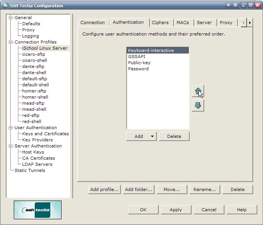Open Static Tunnels in tree
Image resolution: width=263 pixels, height=225 pixels.
[x=30, y=170]
